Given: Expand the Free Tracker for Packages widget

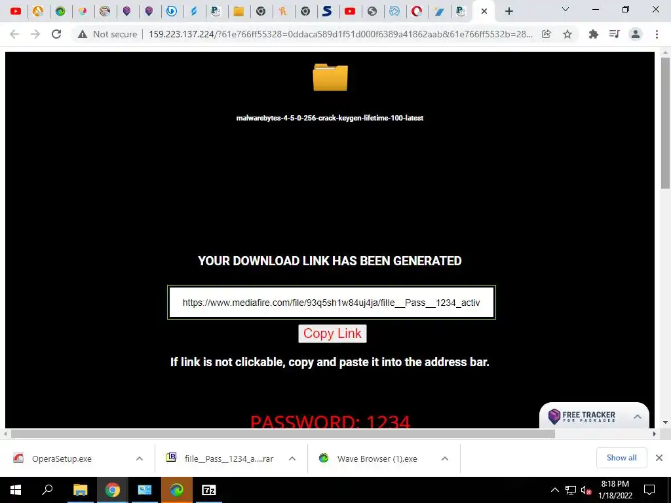Looking at the screenshot, I should click(x=637, y=416).
